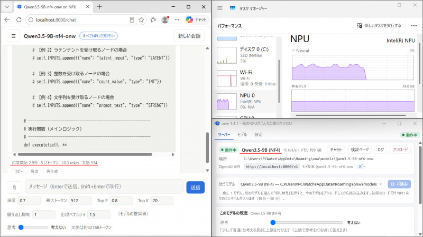This screenshot has width=423, height=237.
Task: Click the 温度 field showing 0.7
Action: pyautogui.click(x=29, y=201)
